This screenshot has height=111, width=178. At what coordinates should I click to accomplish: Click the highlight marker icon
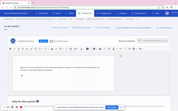[x=114, y=49]
